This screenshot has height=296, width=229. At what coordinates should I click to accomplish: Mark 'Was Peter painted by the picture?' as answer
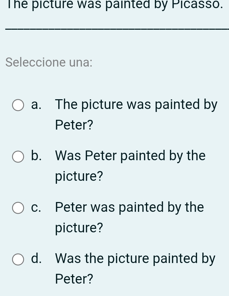(x=130, y=165)
